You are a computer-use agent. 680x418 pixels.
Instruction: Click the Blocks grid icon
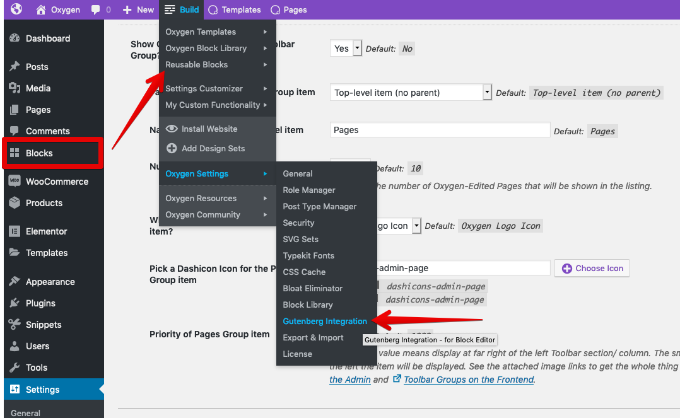click(15, 153)
